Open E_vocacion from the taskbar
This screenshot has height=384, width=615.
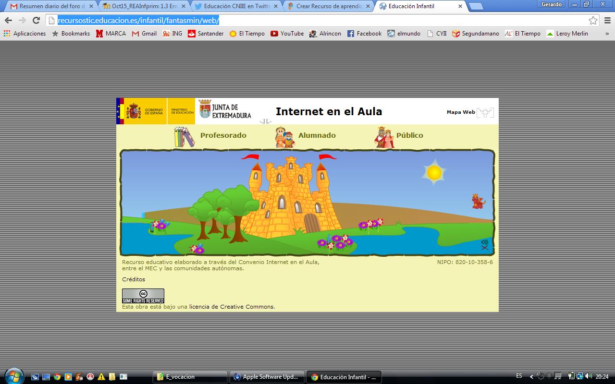[190, 377]
